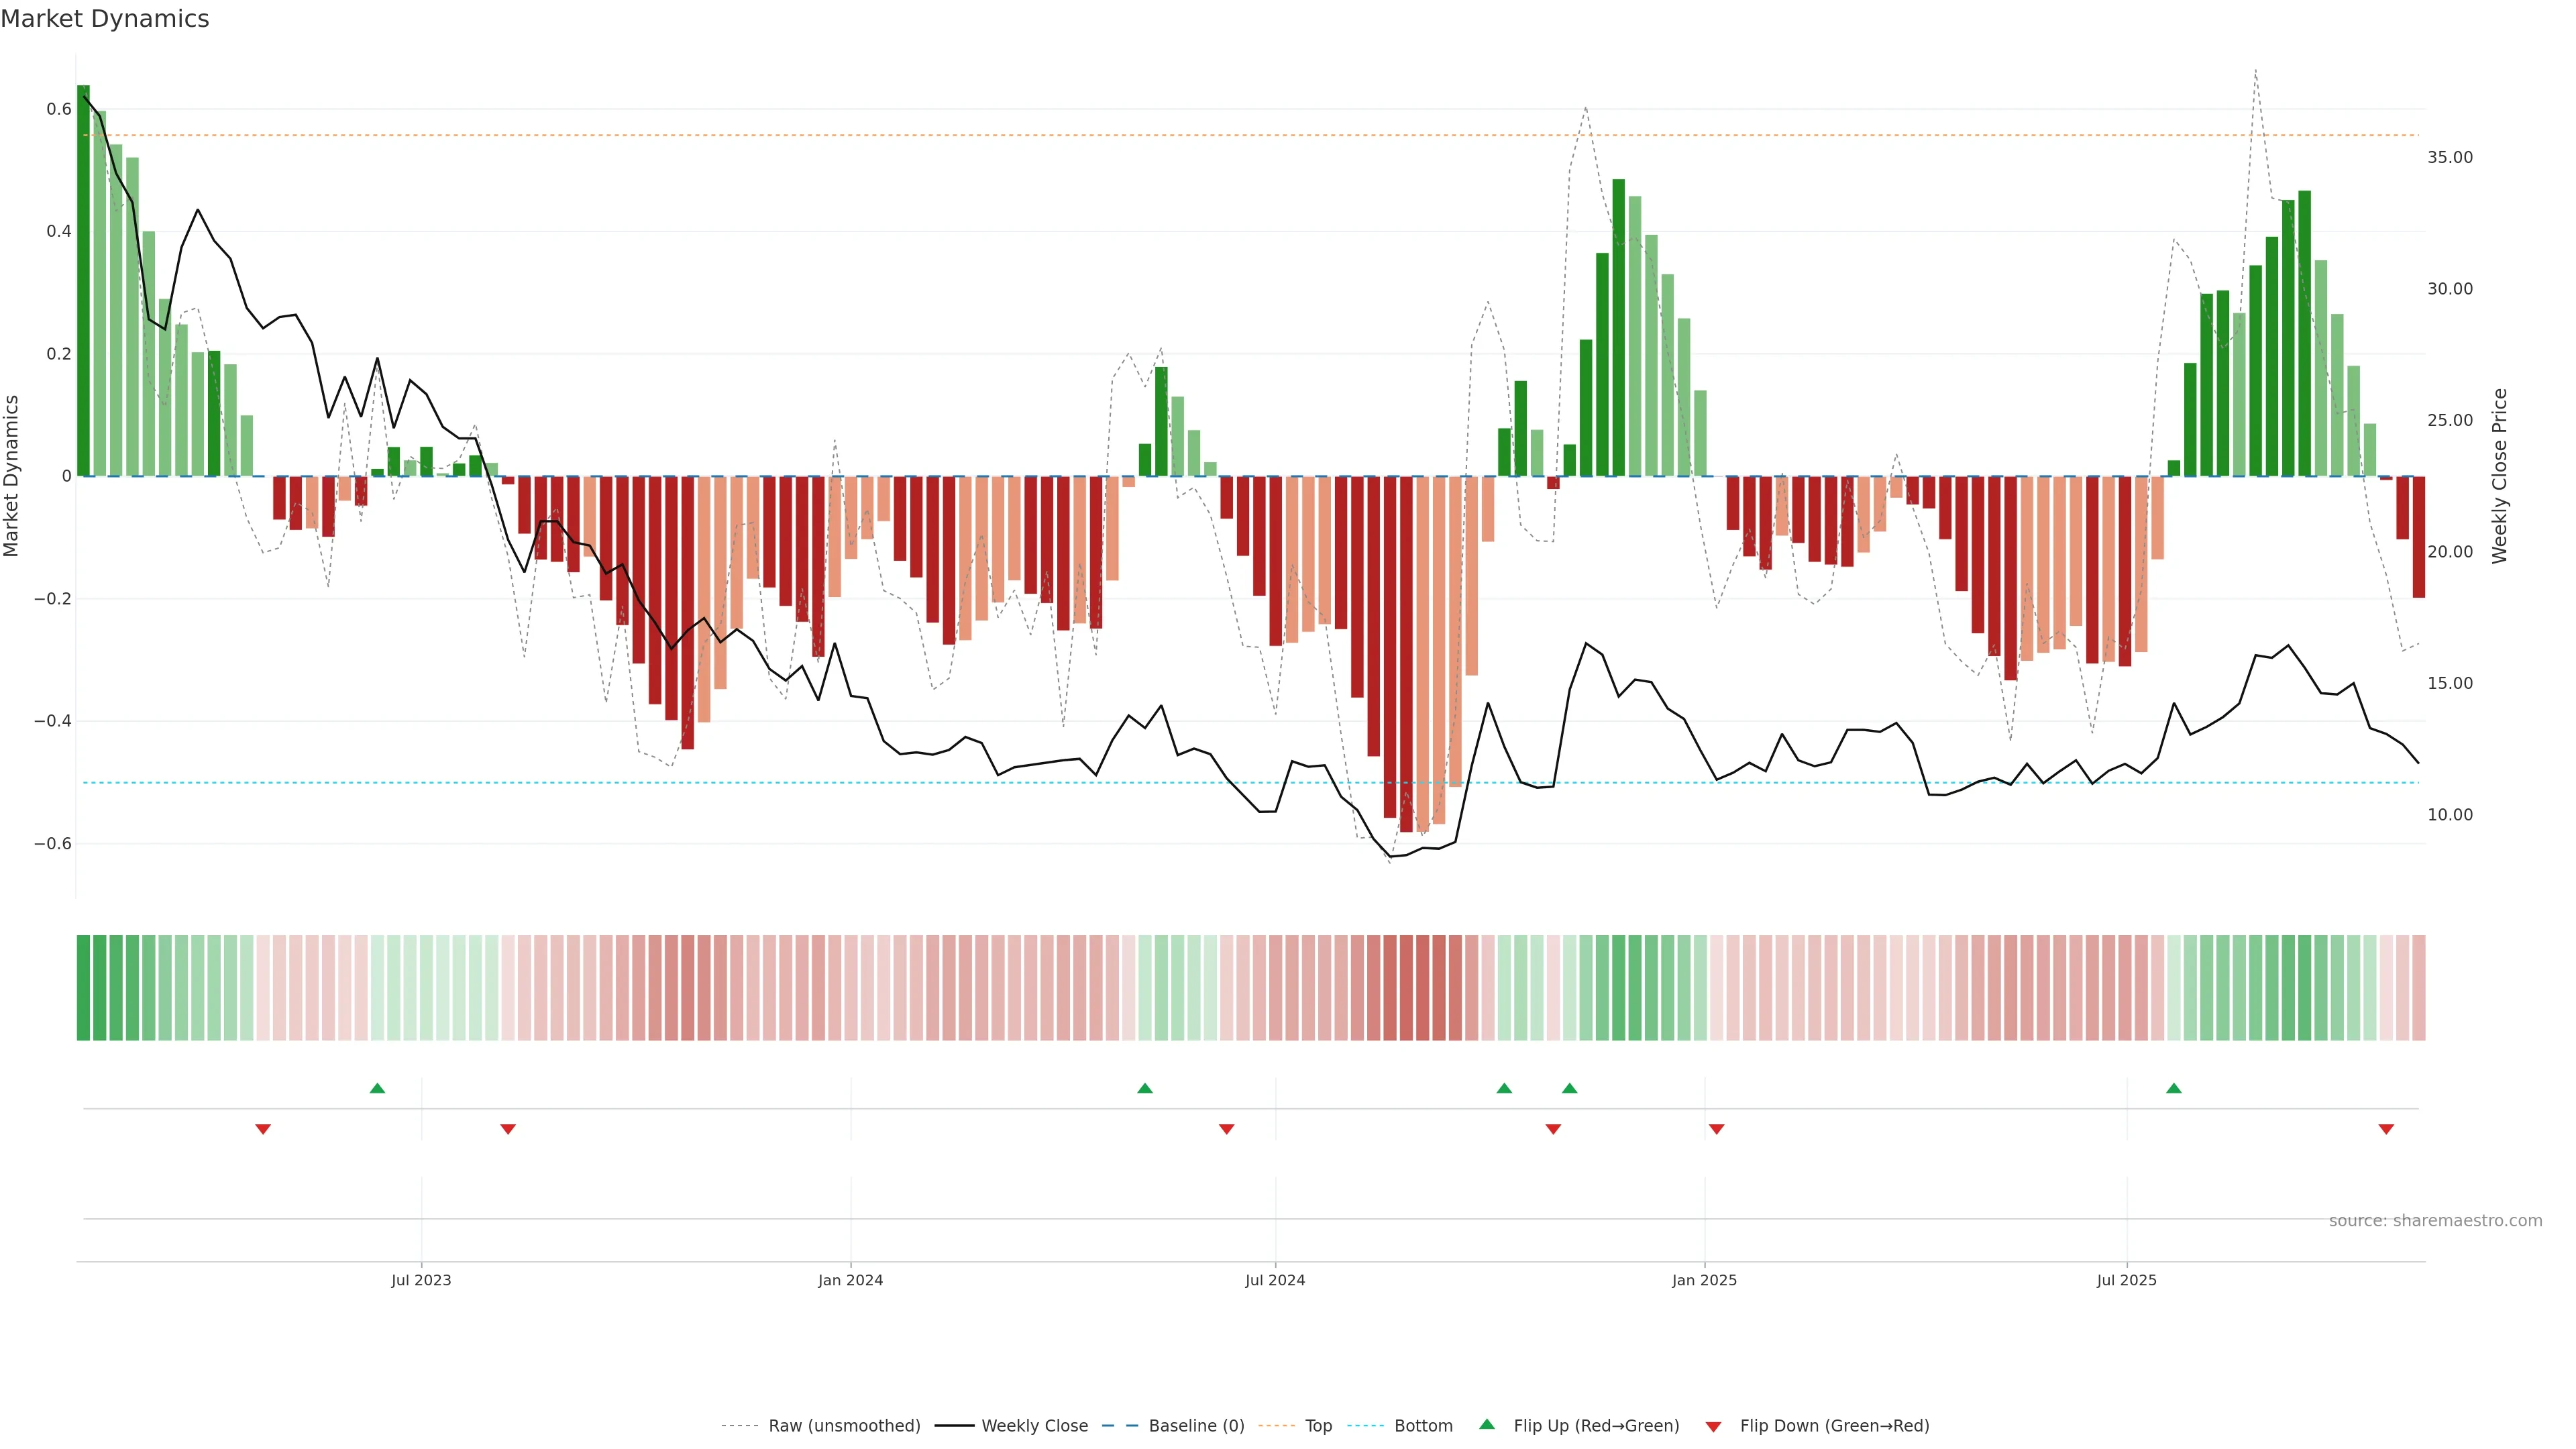This screenshot has height=1449, width=2576.
Task: Click the first green flip-up triangle before Jul 2023
Action: [x=377, y=1088]
